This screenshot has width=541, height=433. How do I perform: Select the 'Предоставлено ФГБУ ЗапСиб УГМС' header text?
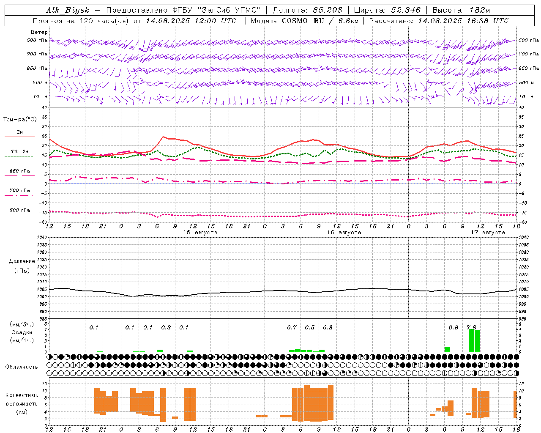click(183, 10)
